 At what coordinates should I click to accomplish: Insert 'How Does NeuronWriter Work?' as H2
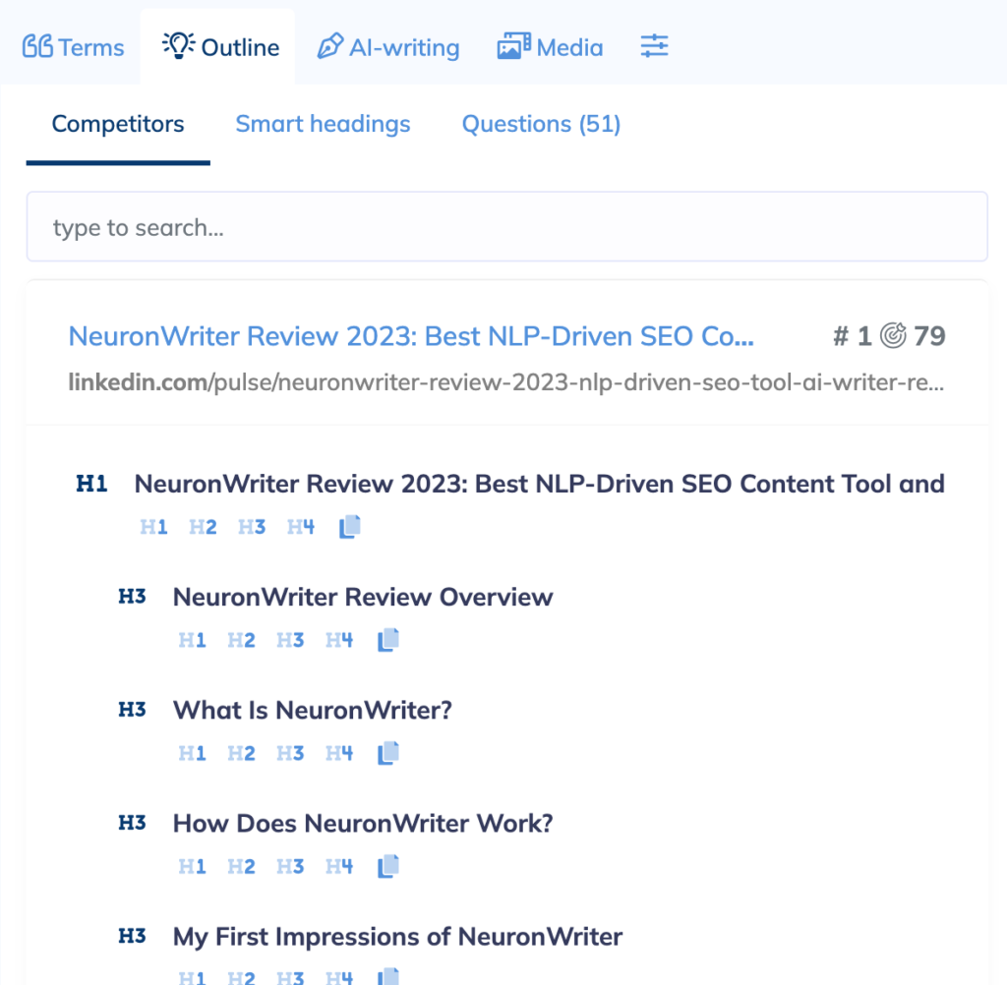[x=242, y=867]
